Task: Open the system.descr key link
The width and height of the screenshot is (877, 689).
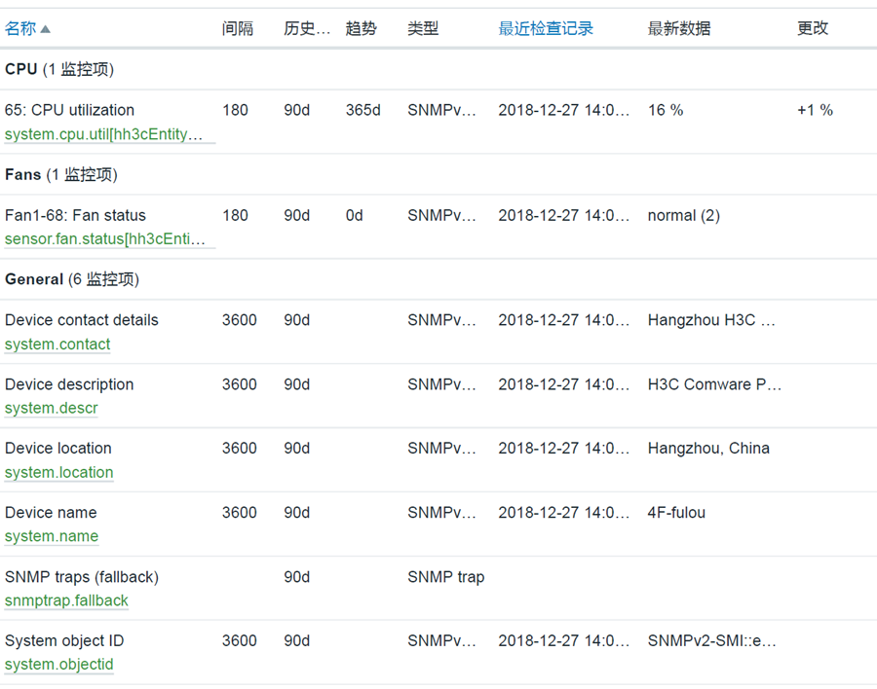Action: point(52,409)
